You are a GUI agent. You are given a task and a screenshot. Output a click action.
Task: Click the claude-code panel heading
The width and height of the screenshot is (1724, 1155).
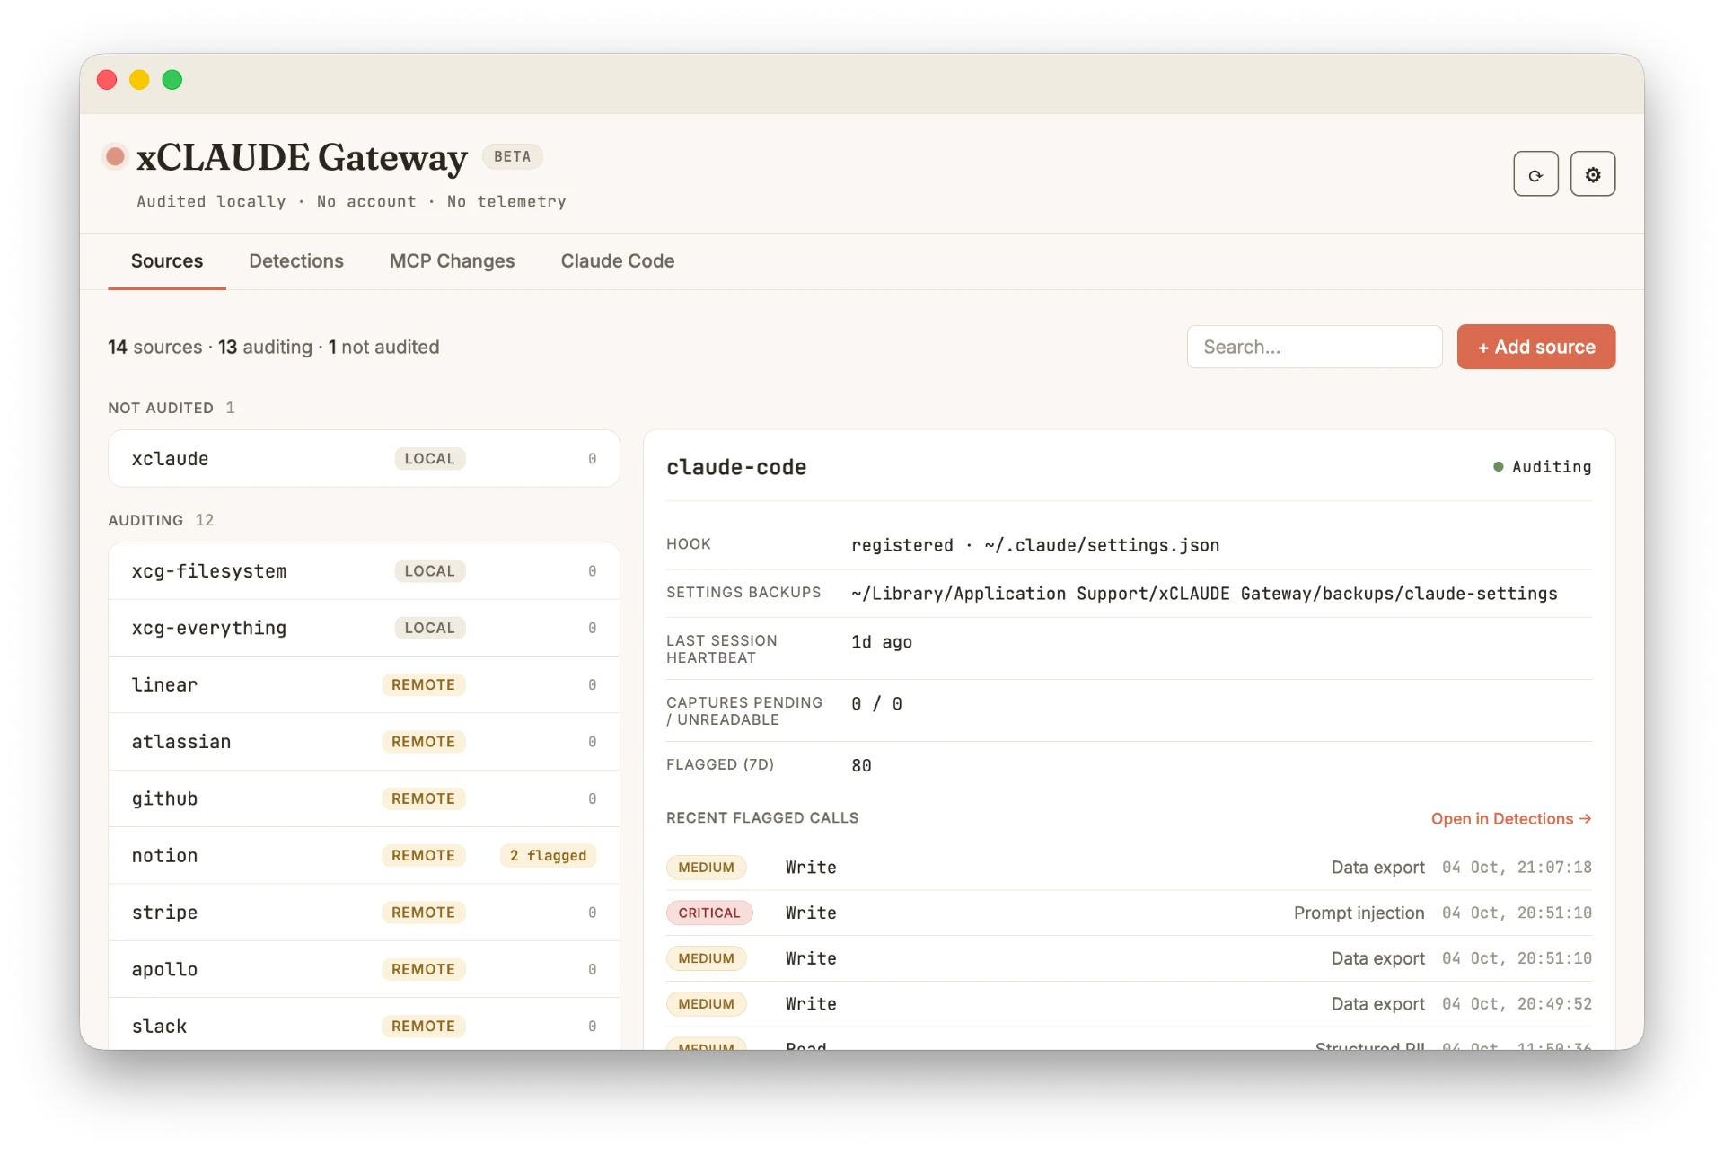tap(736, 467)
